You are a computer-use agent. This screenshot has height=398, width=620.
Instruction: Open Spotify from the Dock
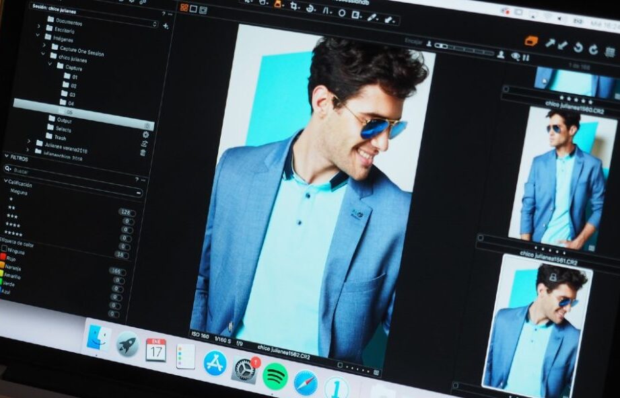point(275,375)
